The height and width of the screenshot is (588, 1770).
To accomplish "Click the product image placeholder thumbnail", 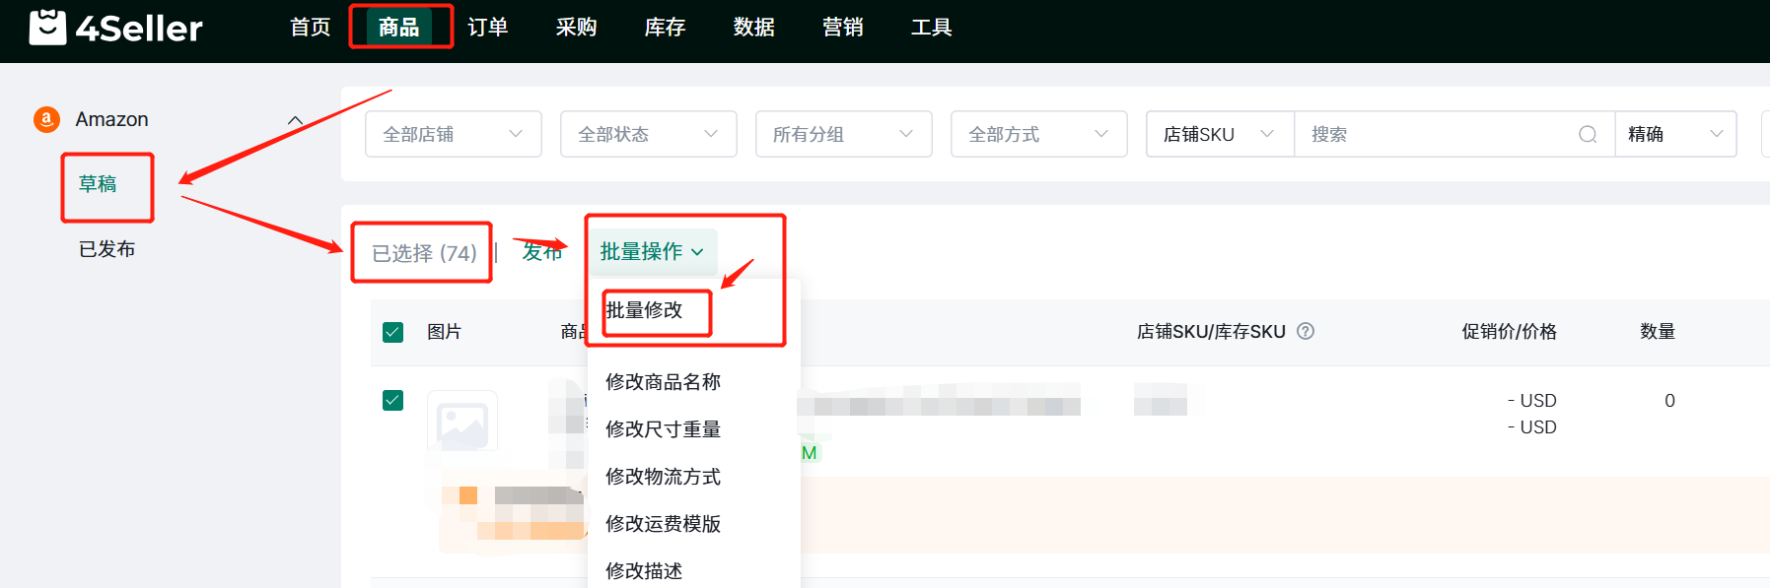I will click(461, 423).
